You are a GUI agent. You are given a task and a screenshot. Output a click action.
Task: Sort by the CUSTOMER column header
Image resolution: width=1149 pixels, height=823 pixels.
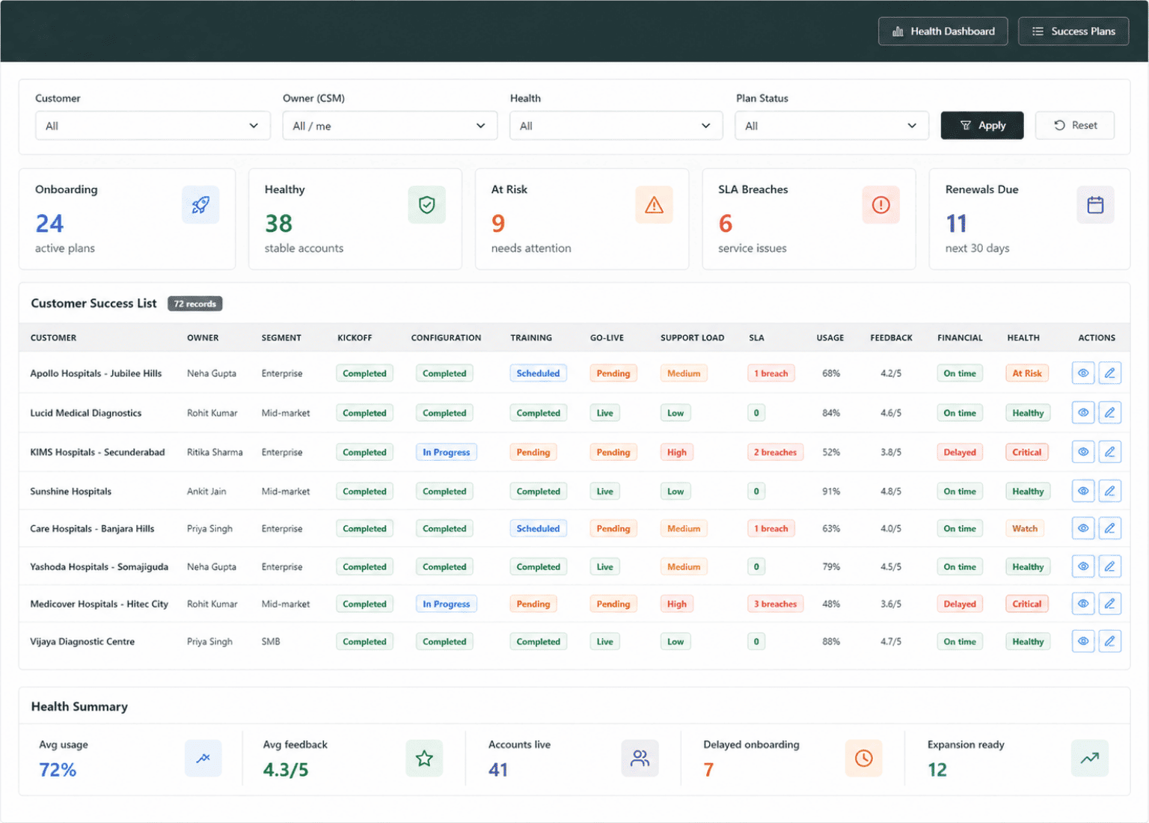point(53,338)
